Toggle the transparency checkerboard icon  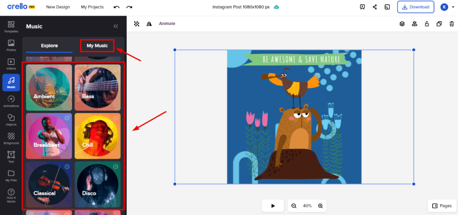click(137, 24)
